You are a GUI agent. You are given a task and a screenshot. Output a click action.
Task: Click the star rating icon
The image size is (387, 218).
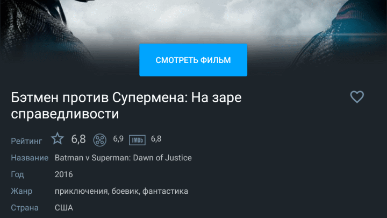[58, 138]
